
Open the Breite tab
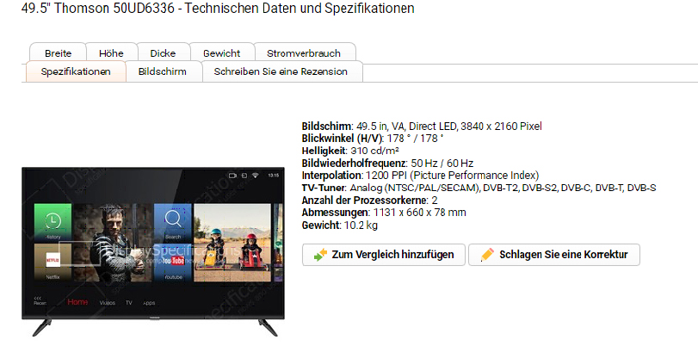(x=58, y=53)
